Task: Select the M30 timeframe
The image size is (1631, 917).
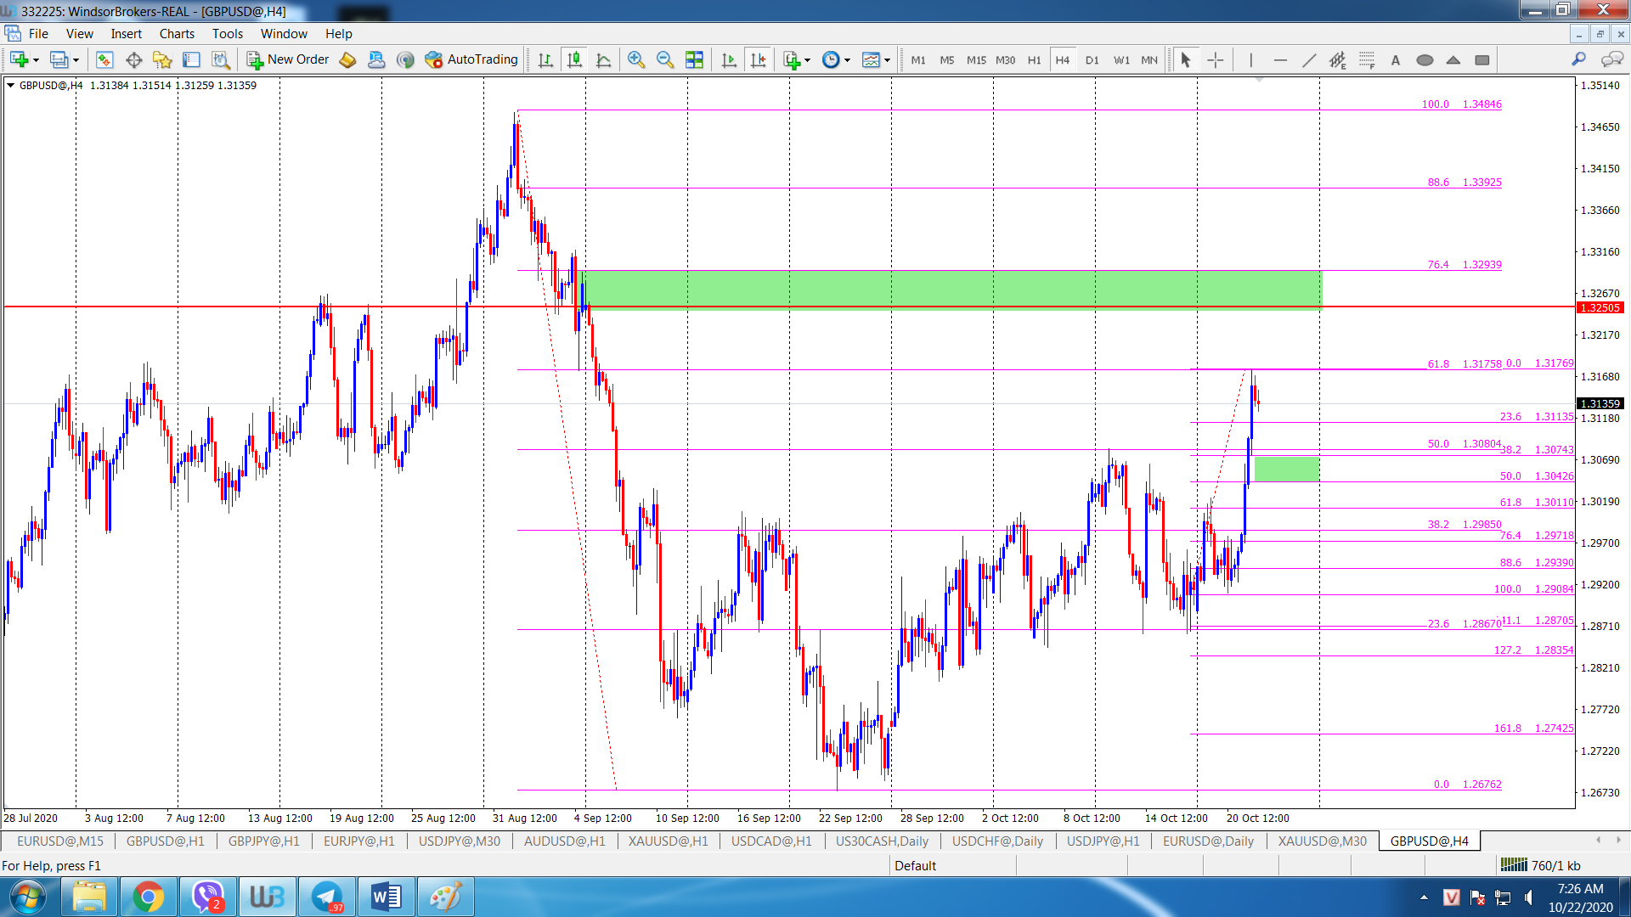Action: [1005, 60]
